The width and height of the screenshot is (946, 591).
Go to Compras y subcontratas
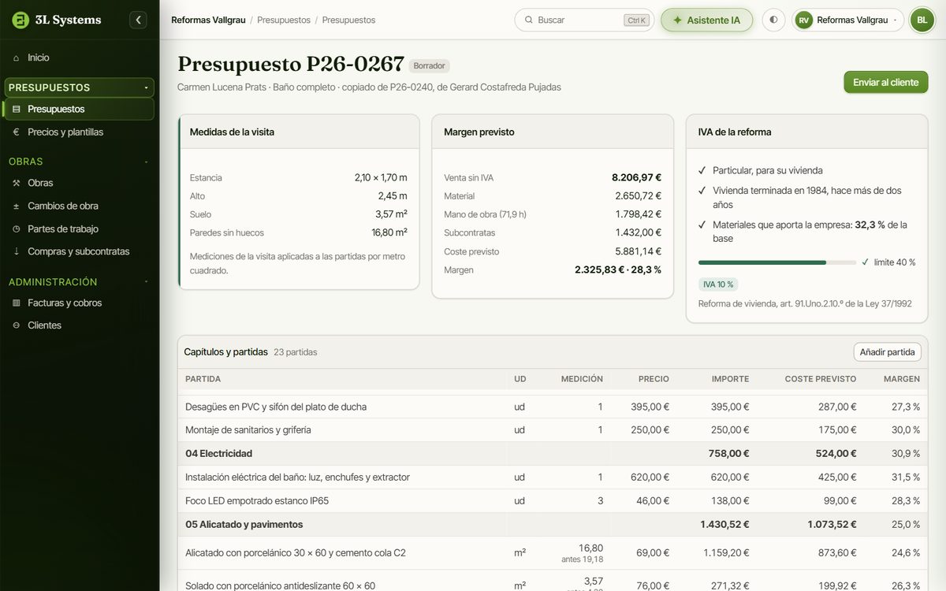tap(79, 251)
